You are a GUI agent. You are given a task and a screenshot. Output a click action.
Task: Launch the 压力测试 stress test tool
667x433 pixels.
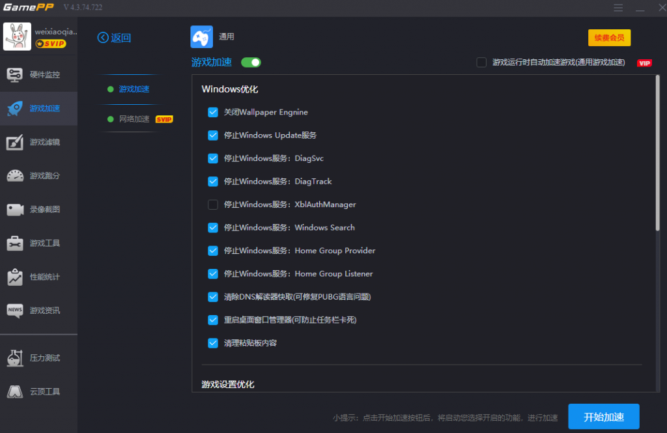point(38,357)
